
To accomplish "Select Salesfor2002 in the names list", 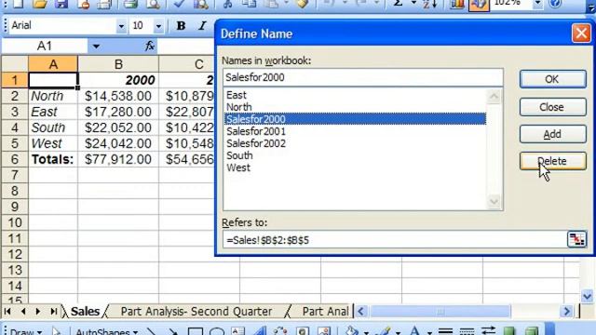I will [x=256, y=143].
